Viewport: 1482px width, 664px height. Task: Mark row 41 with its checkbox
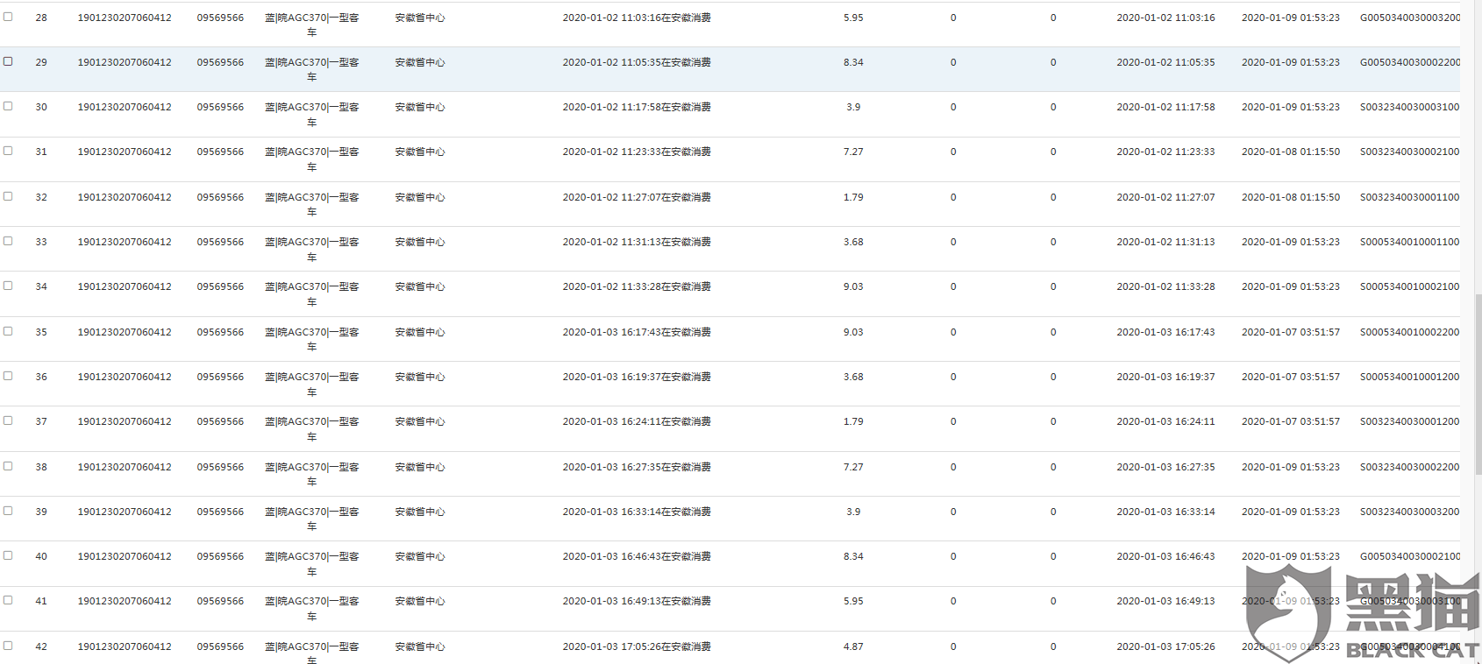click(x=8, y=600)
